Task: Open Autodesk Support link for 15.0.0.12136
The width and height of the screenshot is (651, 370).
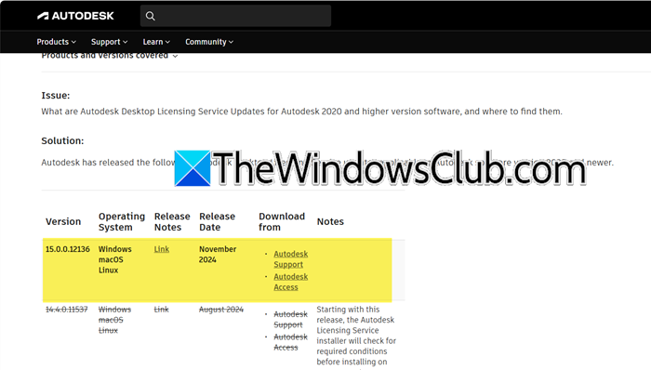Action: coord(290,258)
